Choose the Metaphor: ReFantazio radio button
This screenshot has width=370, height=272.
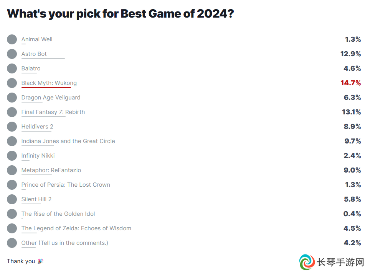(12, 170)
